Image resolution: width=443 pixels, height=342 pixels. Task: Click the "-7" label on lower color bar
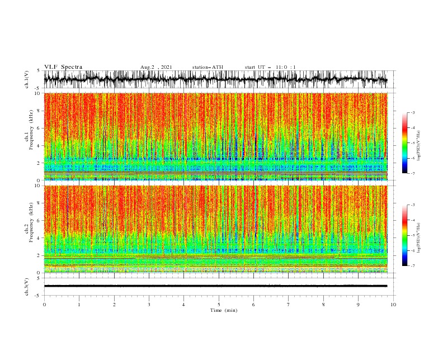(412, 265)
